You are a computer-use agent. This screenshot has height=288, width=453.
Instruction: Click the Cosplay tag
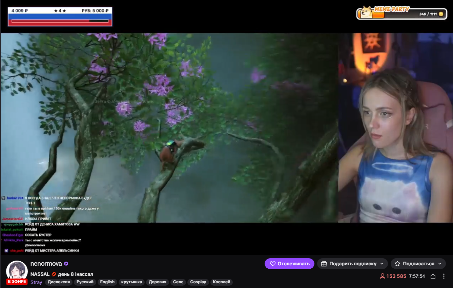[198, 282]
